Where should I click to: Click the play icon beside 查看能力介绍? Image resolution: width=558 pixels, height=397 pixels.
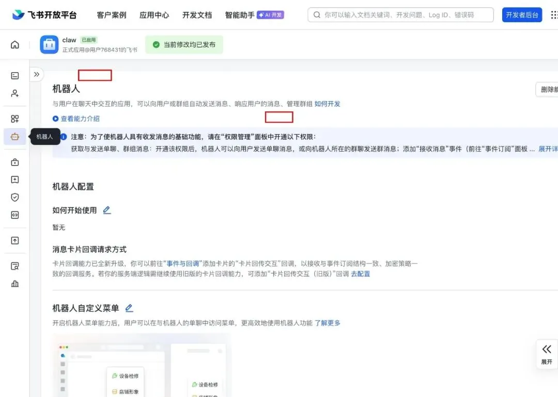point(55,119)
